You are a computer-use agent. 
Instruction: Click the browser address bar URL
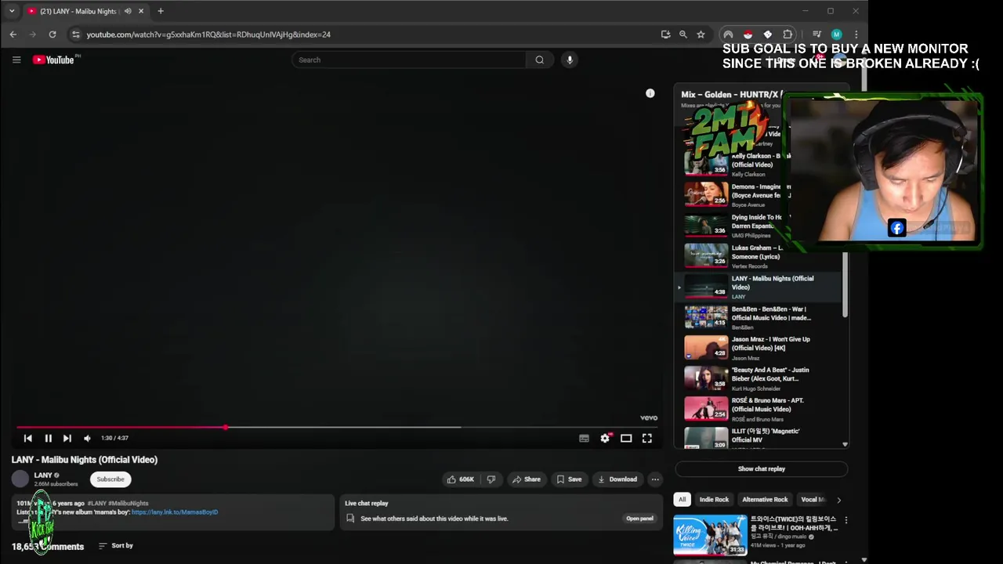(x=208, y=34)
